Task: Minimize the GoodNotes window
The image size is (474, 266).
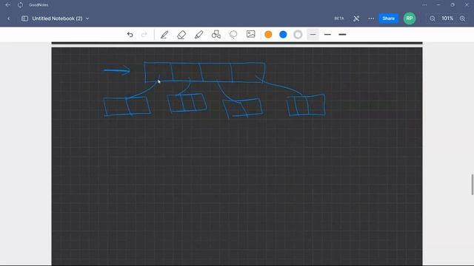Action: [438, 5]
